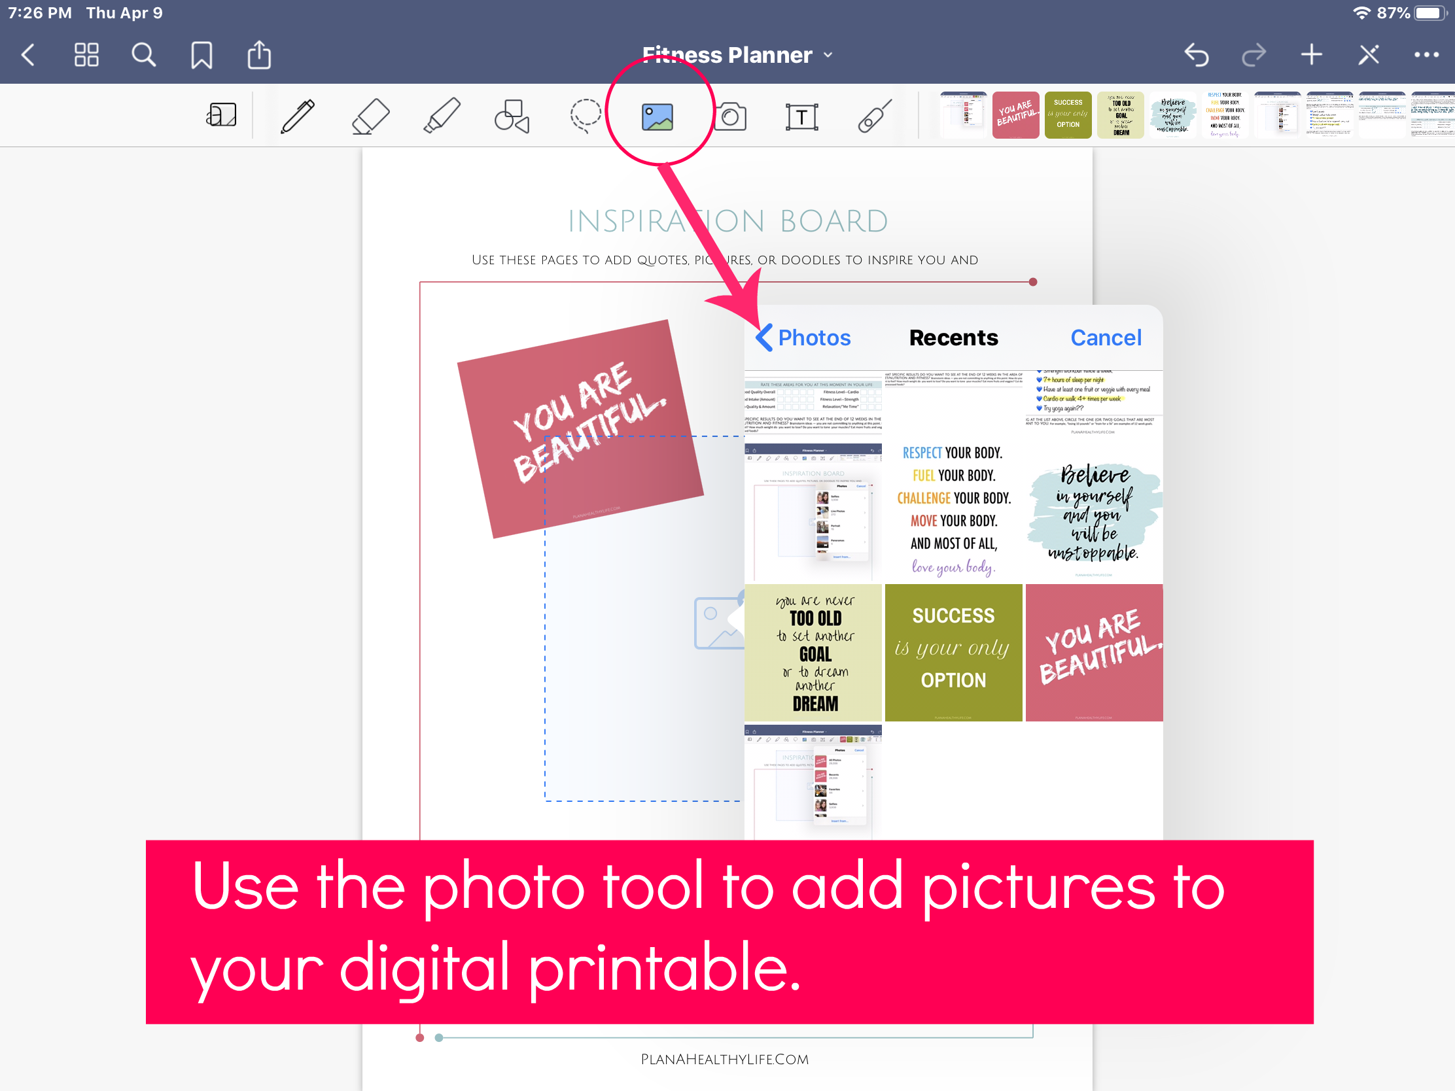Select the Pen tool
This screenshot has width=1455, height=1091.
click(x=298, y=116)
